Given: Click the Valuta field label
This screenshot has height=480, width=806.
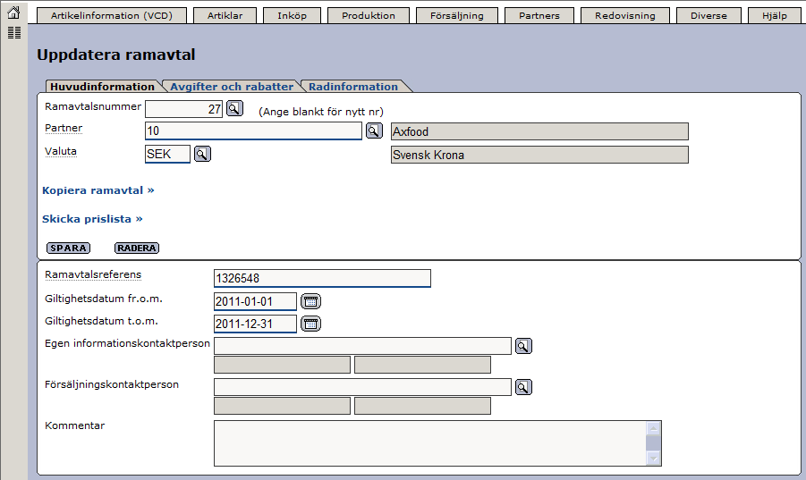Looking at the screenshot, I should coord(61,151).
